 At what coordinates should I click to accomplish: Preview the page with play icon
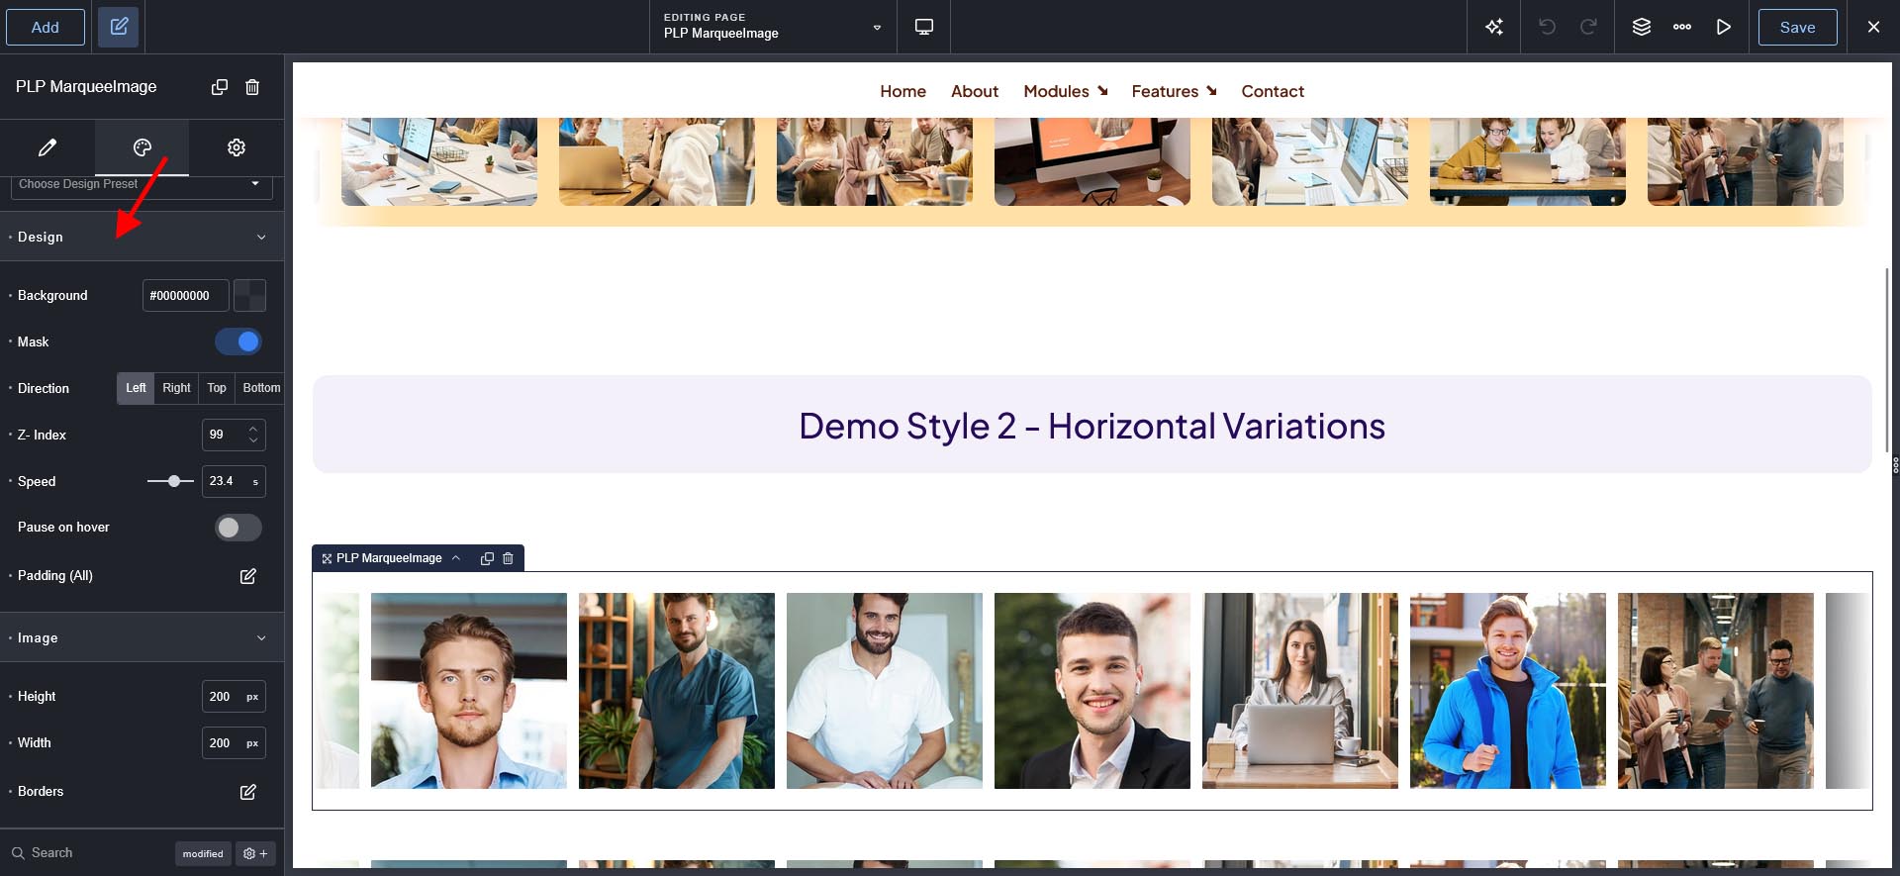[1724, 27]
